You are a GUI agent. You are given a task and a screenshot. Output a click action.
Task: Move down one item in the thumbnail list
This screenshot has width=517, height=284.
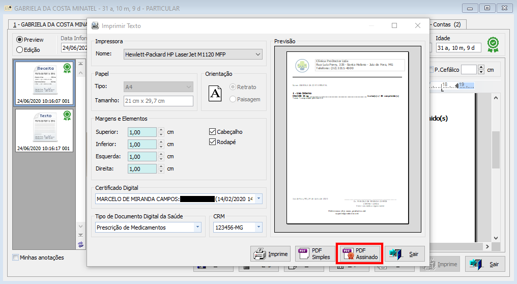80,226
